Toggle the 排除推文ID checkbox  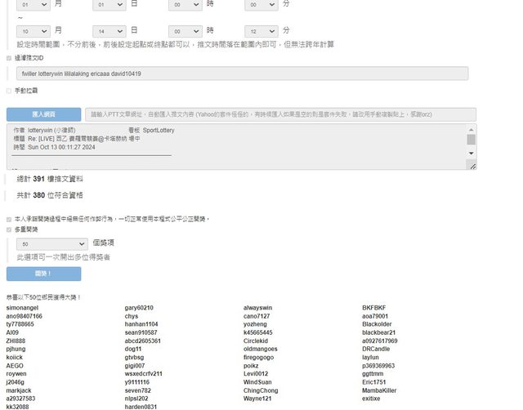9,59
